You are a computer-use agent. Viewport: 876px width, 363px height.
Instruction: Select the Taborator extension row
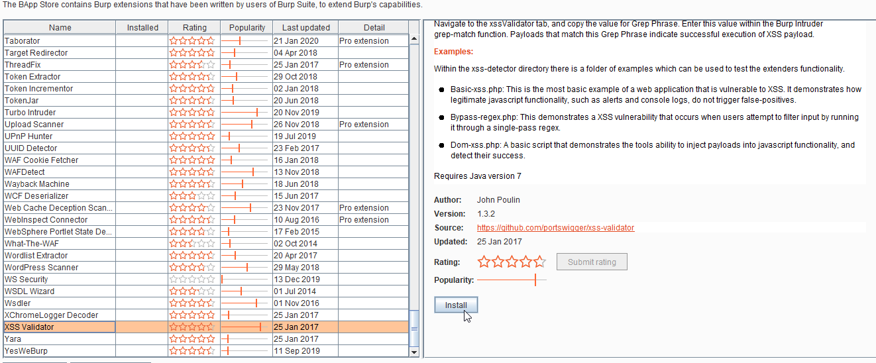pyautogui.click(x=206, y=41)
